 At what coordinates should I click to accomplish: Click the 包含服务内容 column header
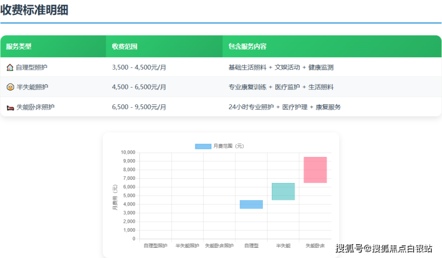tap(247, 46)
